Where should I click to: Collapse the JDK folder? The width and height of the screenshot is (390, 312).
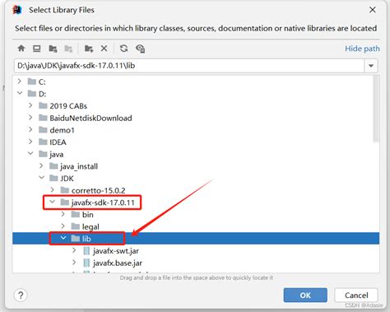point(41,178)
